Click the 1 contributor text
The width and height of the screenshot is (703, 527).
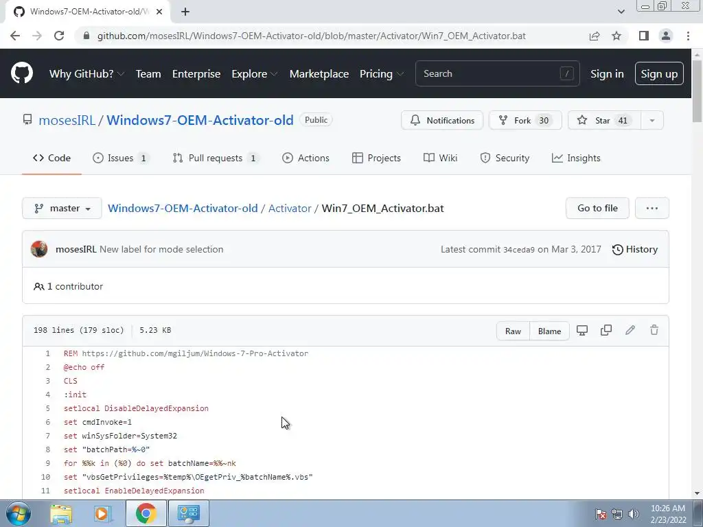tap(75, 286)
